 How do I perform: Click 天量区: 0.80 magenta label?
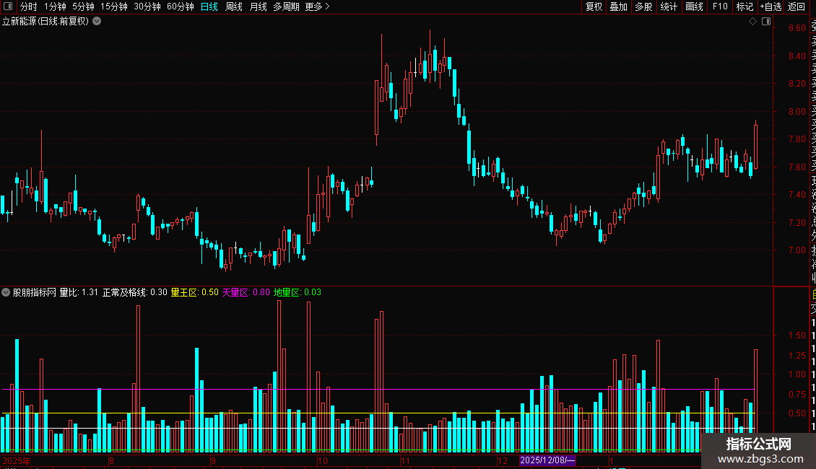click(x=246, y=292)
